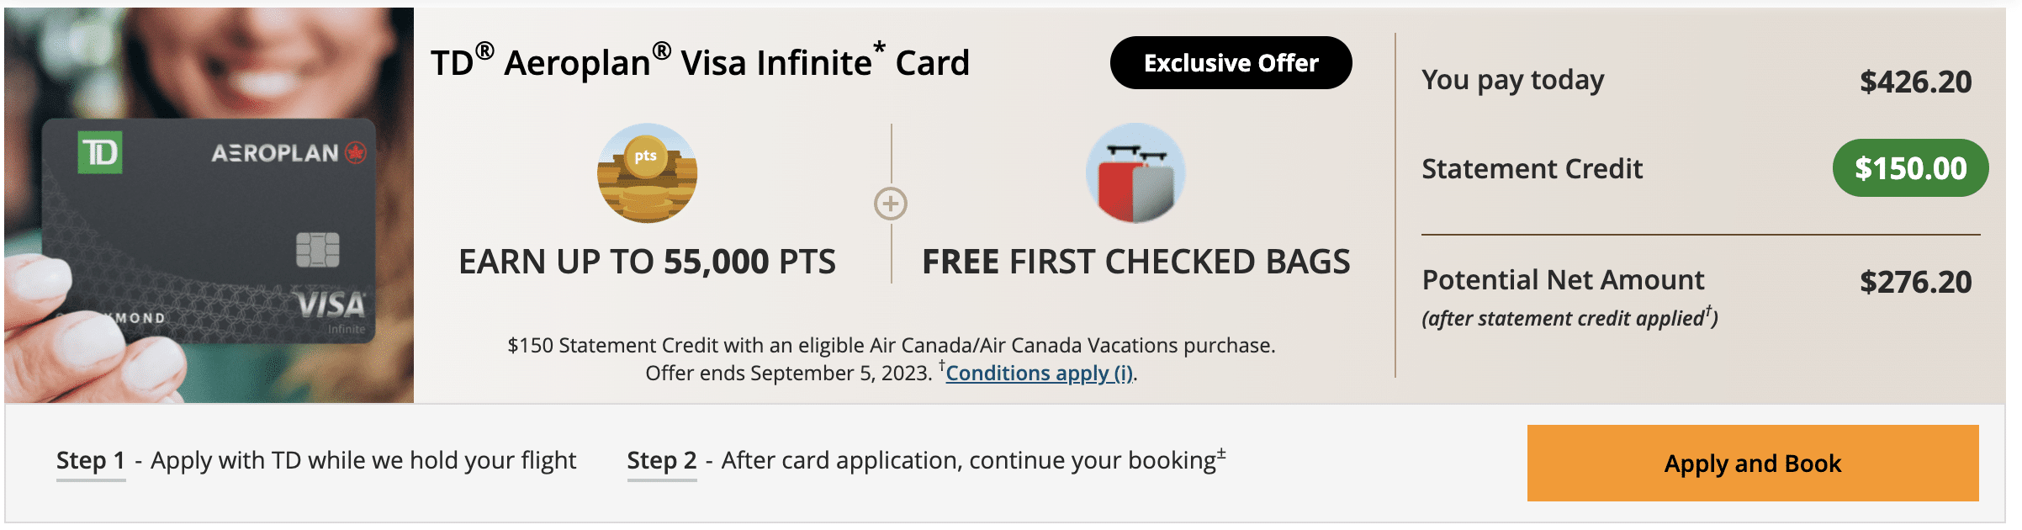2022x530 pixels.
Task: Click the Air Canada maple leaf emblem
Action: point(357,152)
